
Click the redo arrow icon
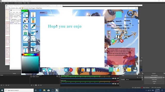tap(49, 70)
